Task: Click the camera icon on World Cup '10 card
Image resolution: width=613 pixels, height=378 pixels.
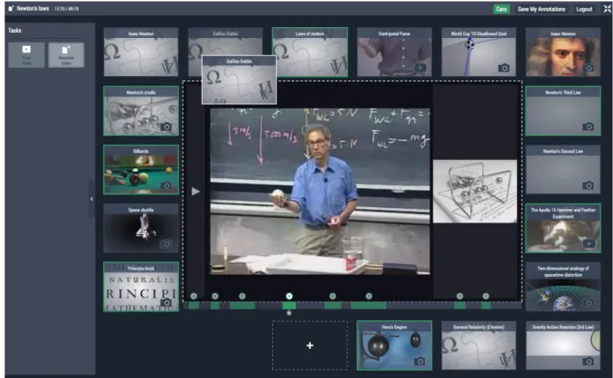Action: tap(504, 68)
